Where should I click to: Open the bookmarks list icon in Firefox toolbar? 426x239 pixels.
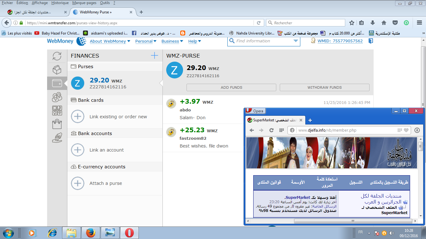[361, 23]
